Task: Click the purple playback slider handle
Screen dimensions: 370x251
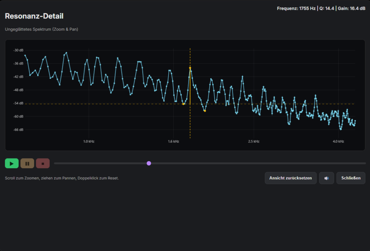Action: 149,164
